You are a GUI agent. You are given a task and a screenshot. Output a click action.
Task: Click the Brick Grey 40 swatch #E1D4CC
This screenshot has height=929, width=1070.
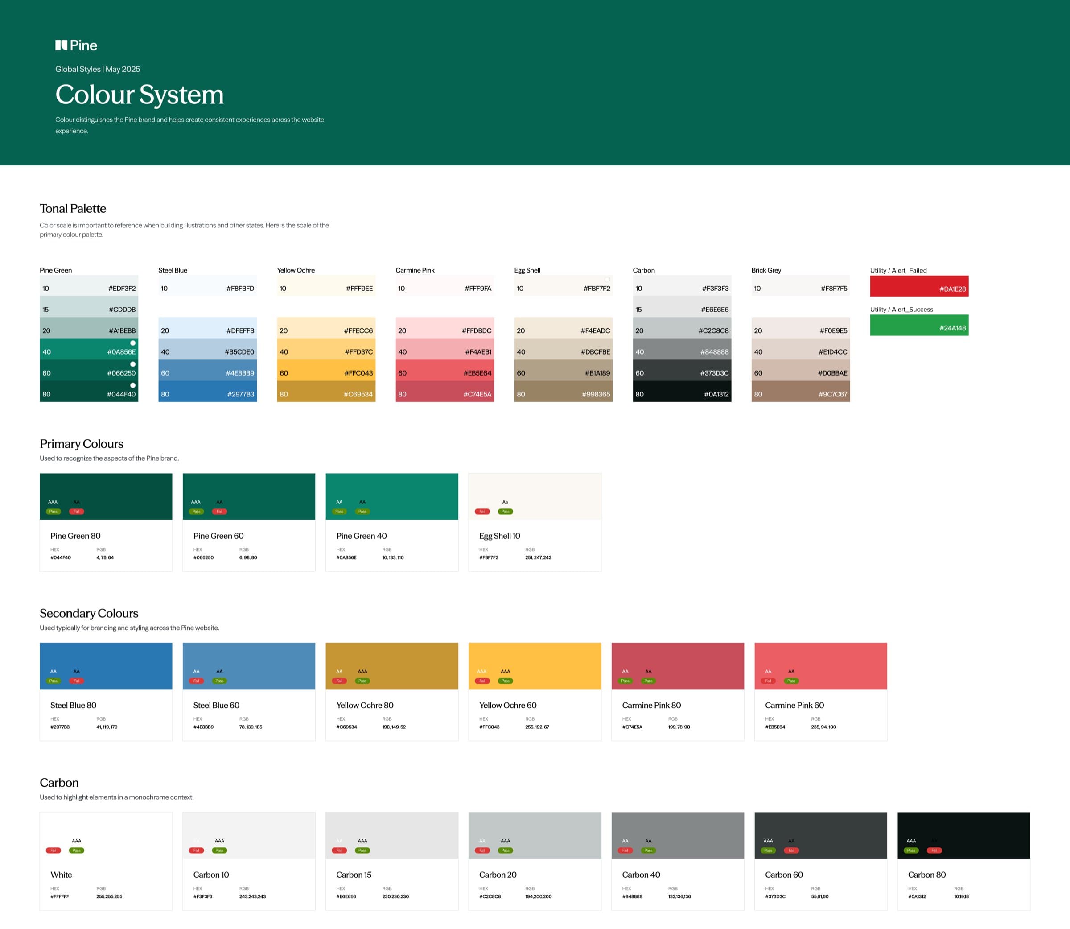[x=801, y=351]
